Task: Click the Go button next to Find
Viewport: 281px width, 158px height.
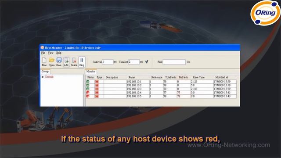Action: tap(188, 62)
